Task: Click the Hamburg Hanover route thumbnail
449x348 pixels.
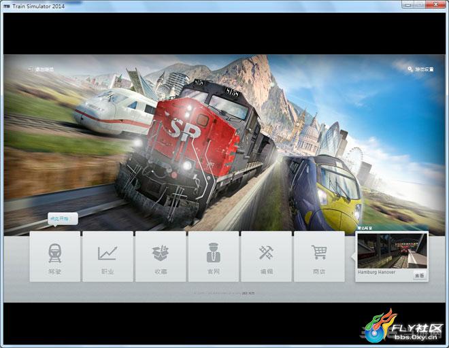Action: tap(392, 251)
